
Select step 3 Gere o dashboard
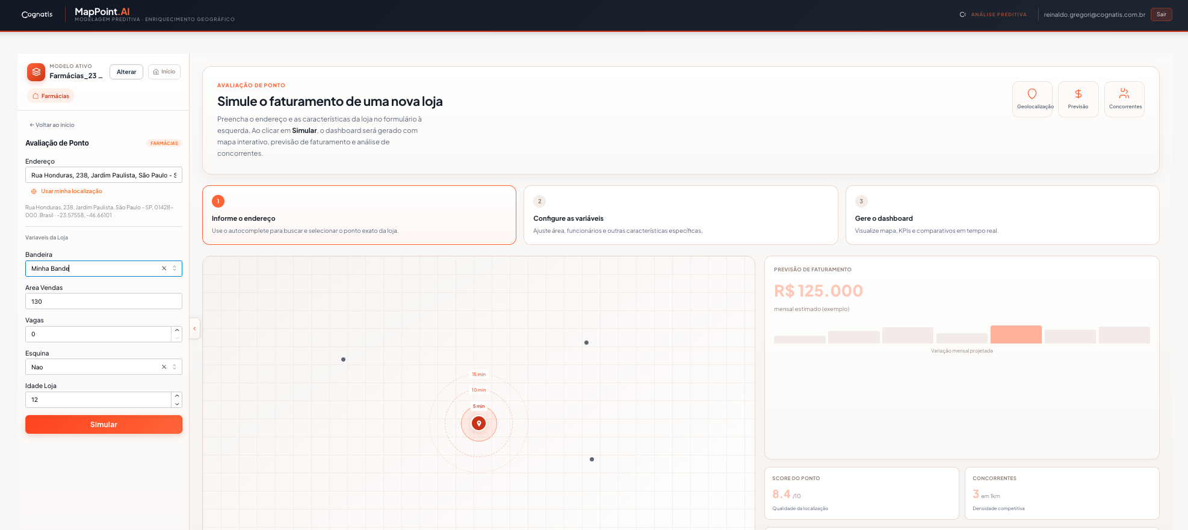point(1002,215)
